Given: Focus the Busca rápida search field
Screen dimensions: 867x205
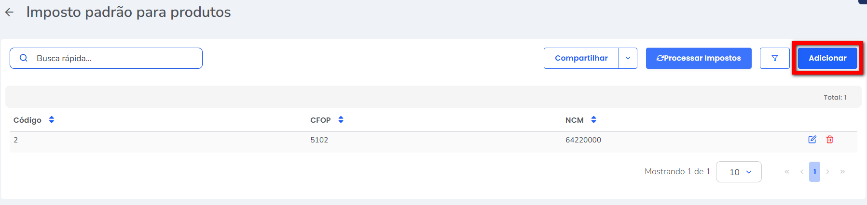Looking at the screenshot, I should (x=116, y=58).
